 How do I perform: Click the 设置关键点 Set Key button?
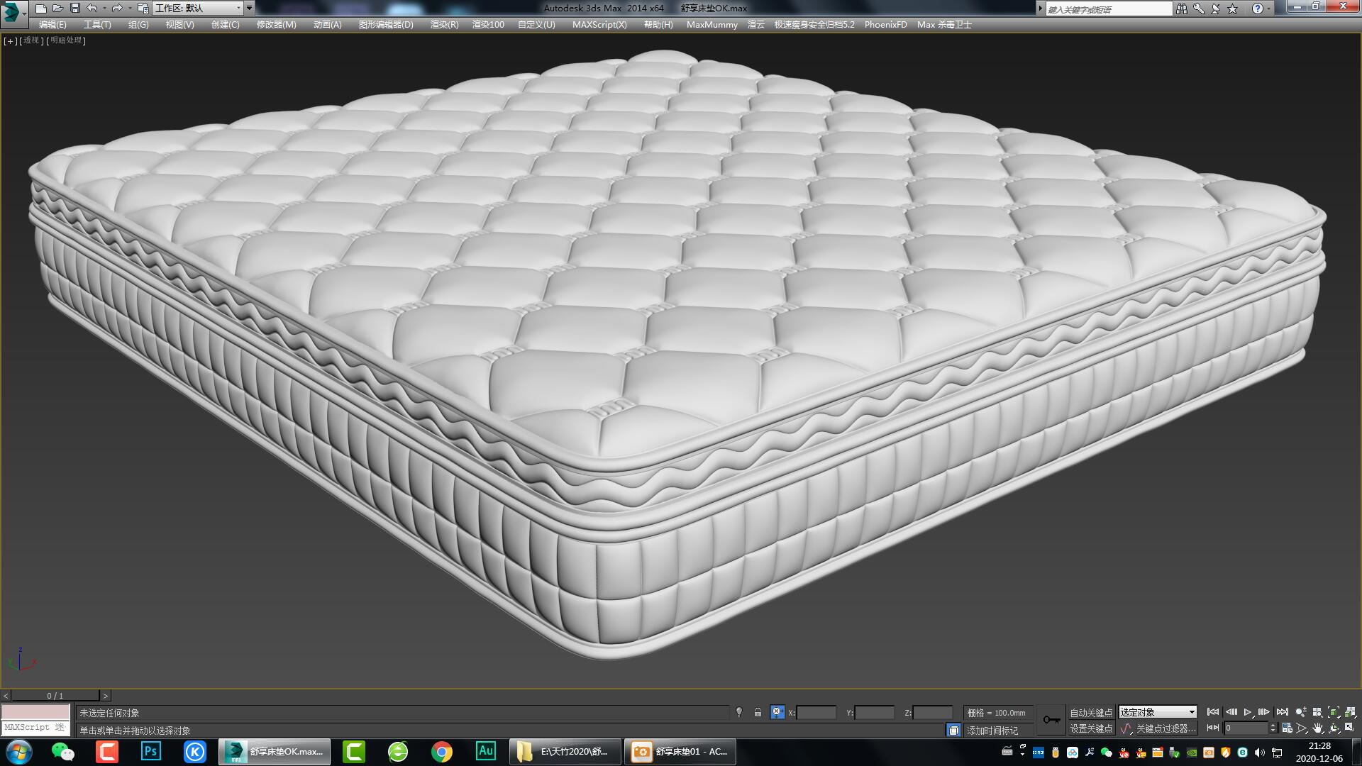[1091, 728]
